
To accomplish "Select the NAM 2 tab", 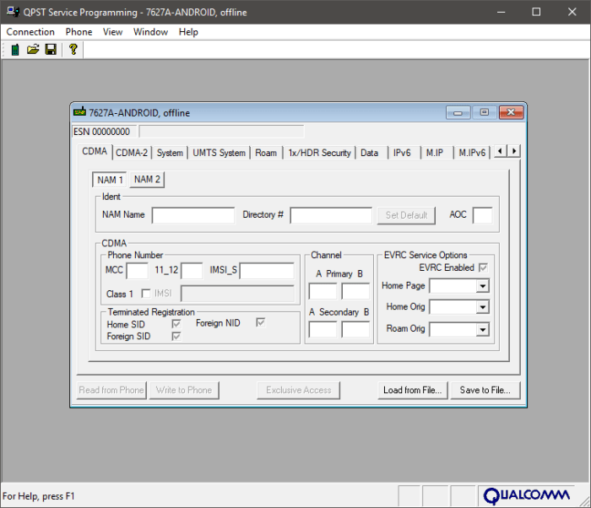I will (x=147, y=180).
